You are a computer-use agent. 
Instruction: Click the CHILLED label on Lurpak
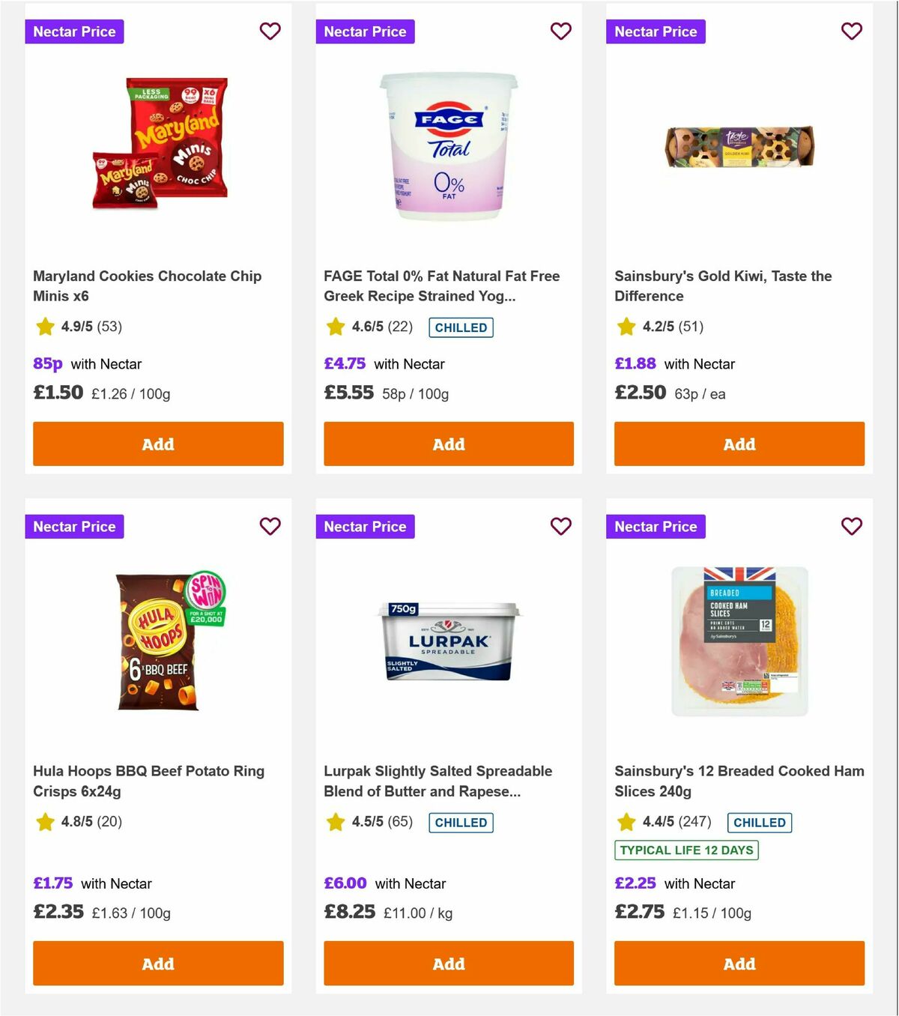460,822
